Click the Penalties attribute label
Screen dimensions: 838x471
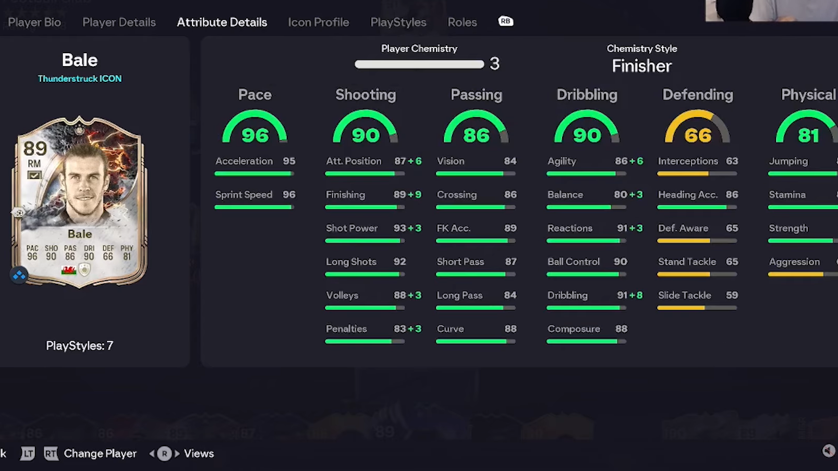[x=346, y=329]
